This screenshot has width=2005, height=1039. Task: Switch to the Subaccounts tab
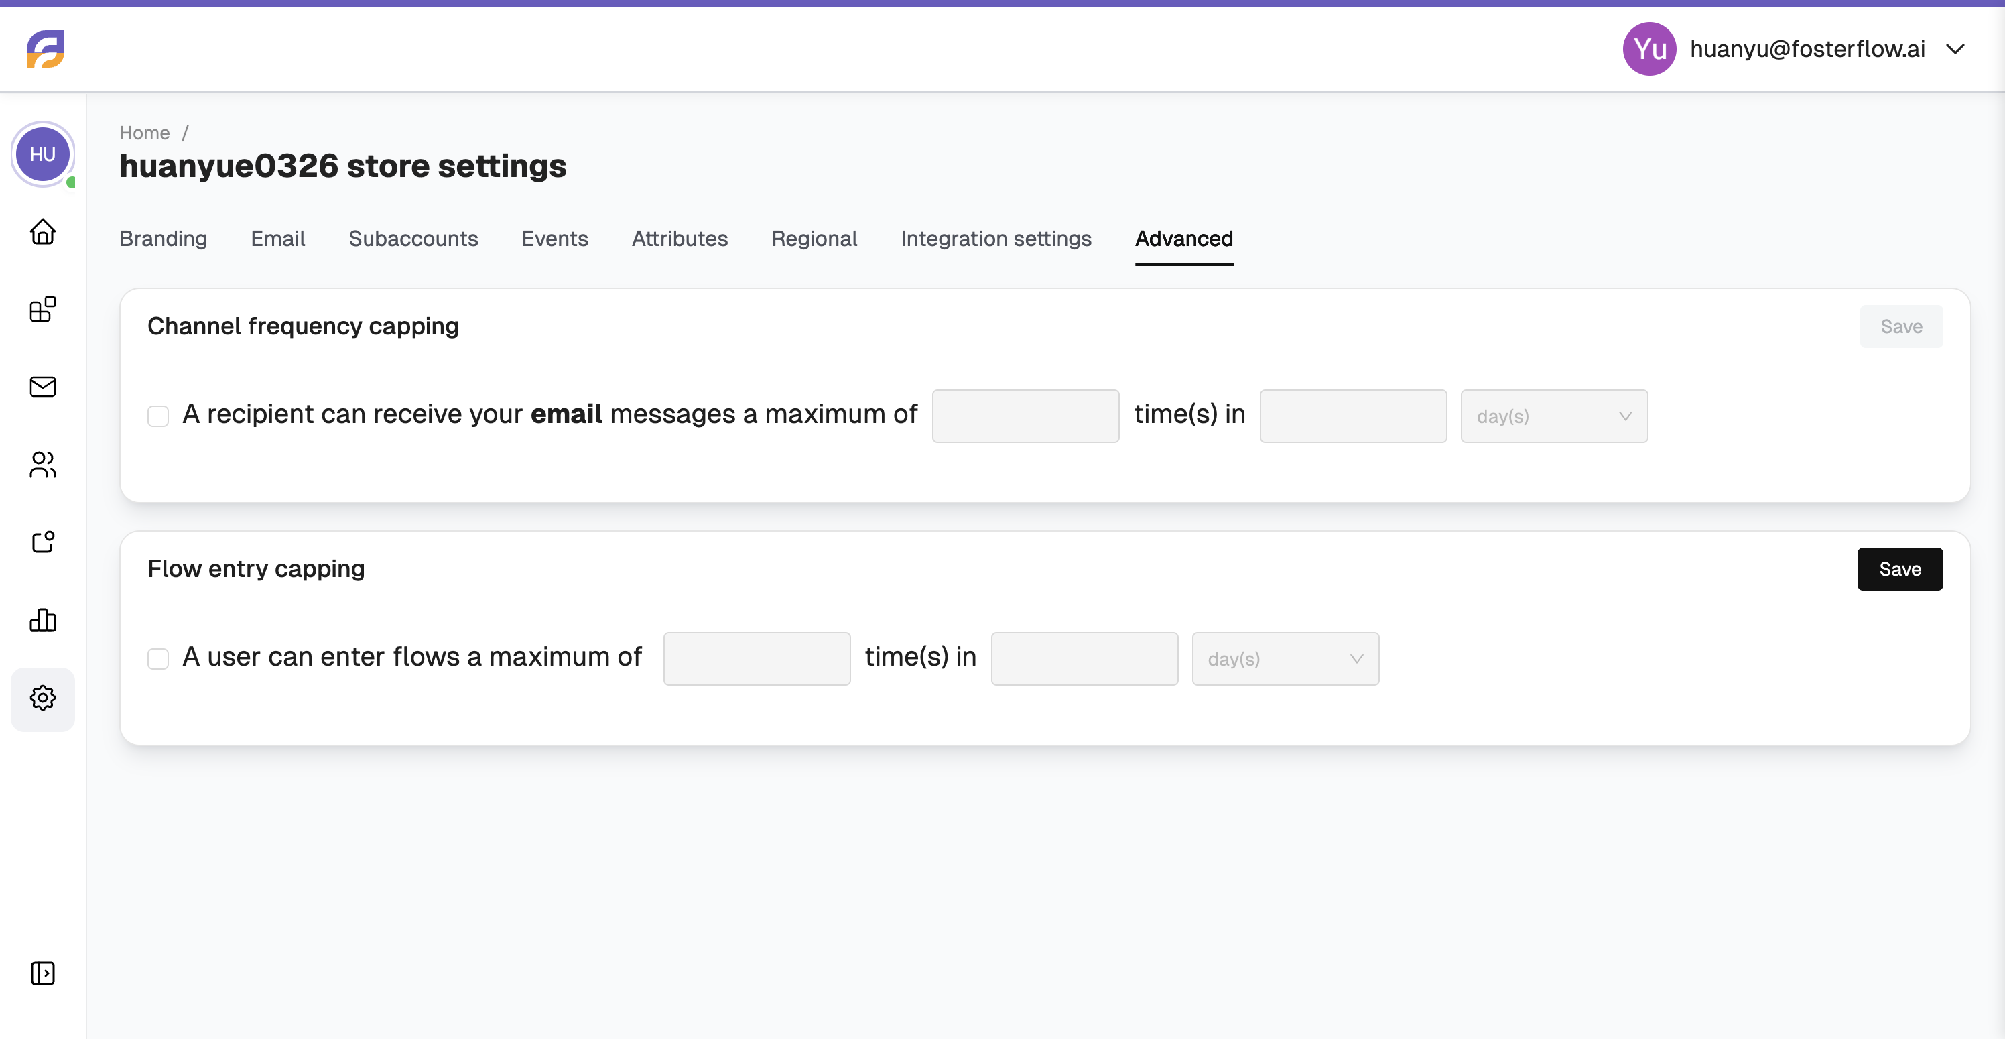click(x=413, y=239)
